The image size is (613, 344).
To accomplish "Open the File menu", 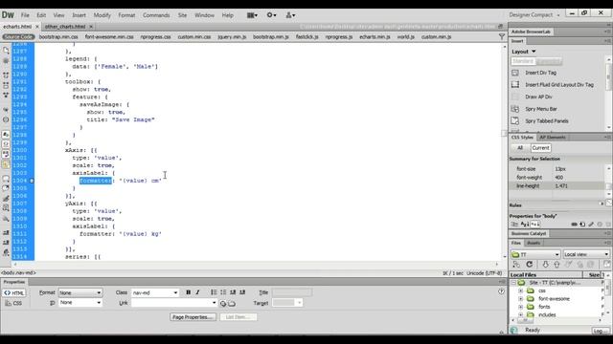I will pyautogui.click(x=25, y=15).
